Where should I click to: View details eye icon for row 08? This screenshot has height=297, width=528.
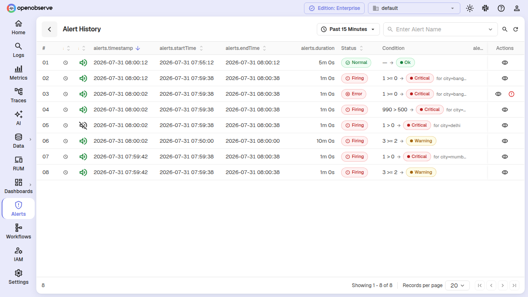tap(505, 172)
